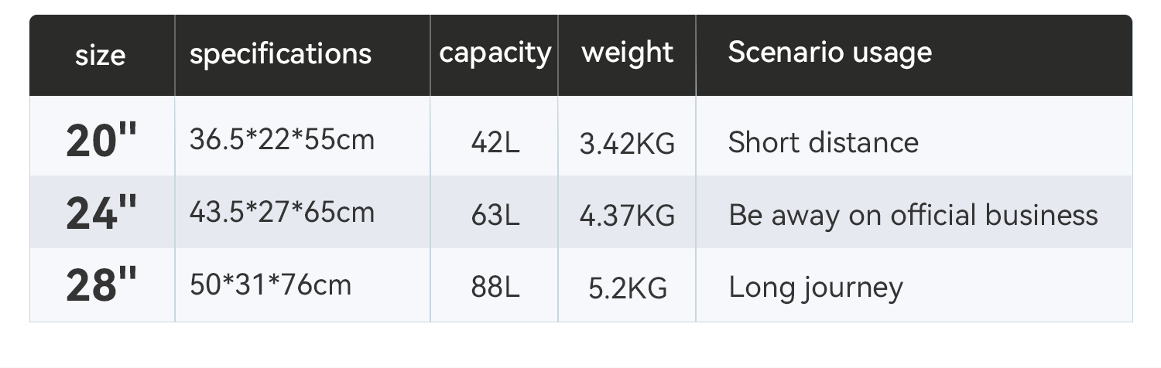Select the 20" size cell
The width and height of the screenshot is (1161, 368).
coord(101,141)
